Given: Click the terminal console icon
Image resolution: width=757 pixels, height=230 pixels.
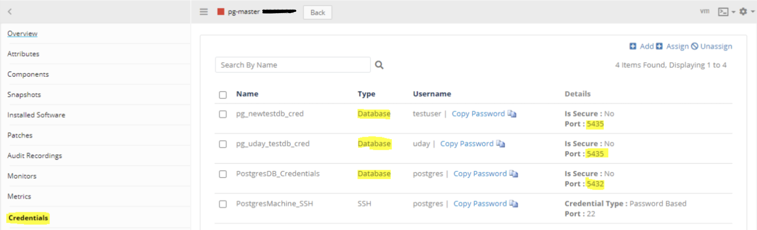Looking at the screenshot, I should (723, 12).
